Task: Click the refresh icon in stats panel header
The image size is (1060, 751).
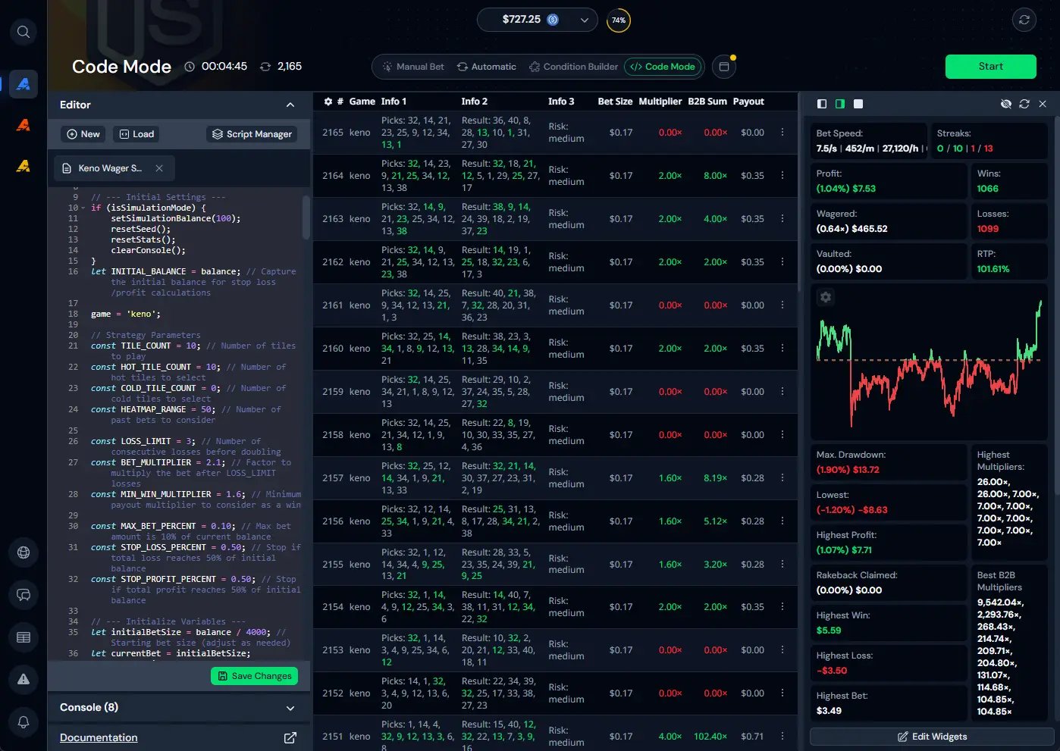Action: click(1024, 104)
